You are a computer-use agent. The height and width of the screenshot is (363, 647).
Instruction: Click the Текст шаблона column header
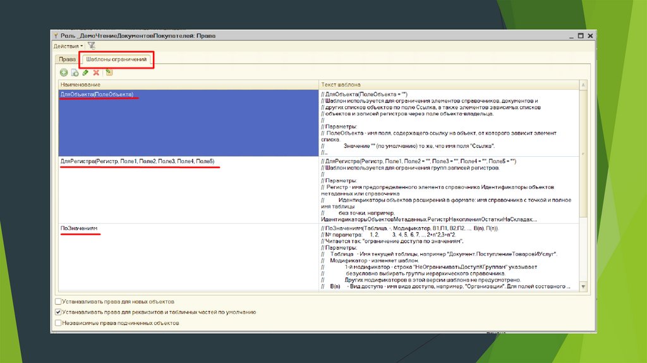[449, 85]
